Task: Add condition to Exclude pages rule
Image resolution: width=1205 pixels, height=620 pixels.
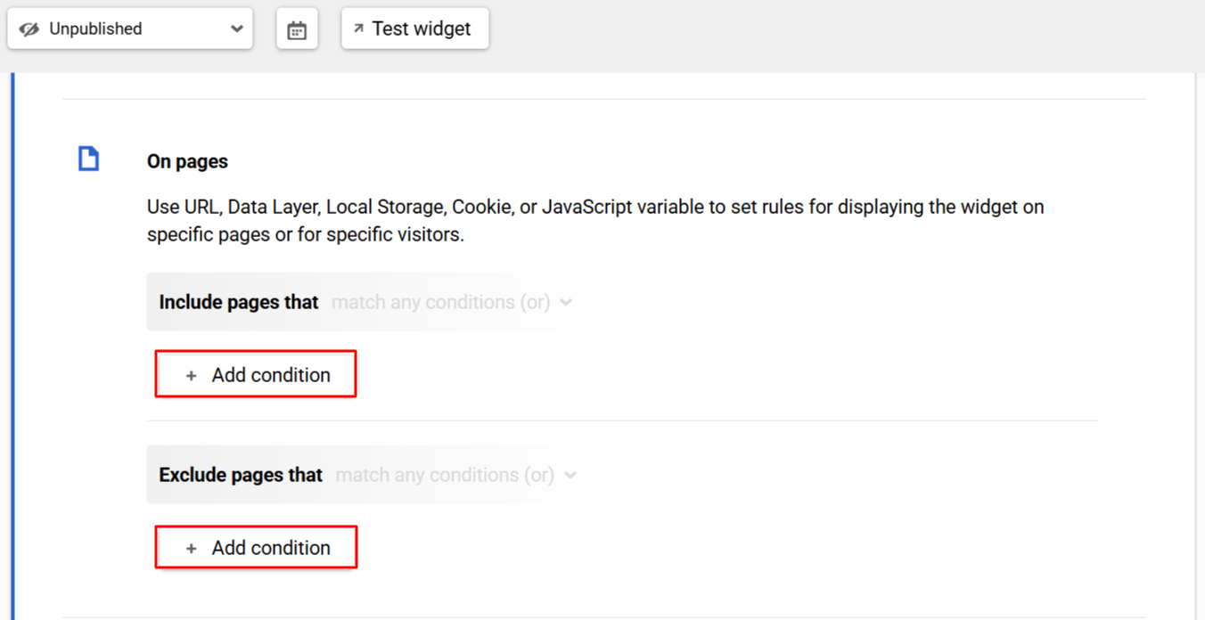Action: click(256, 547)
